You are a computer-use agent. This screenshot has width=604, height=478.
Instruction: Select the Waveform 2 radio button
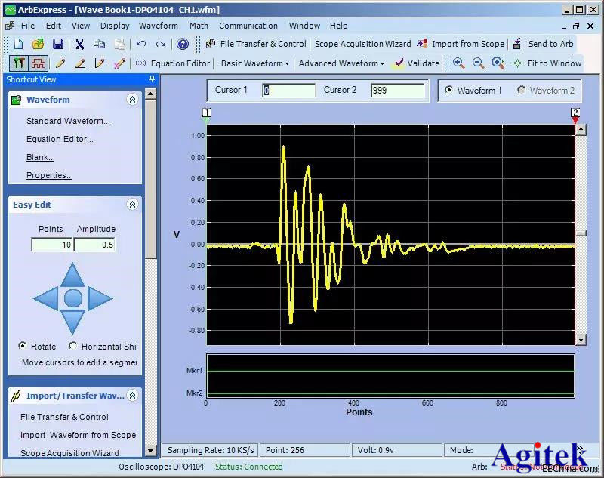[521, 90]
